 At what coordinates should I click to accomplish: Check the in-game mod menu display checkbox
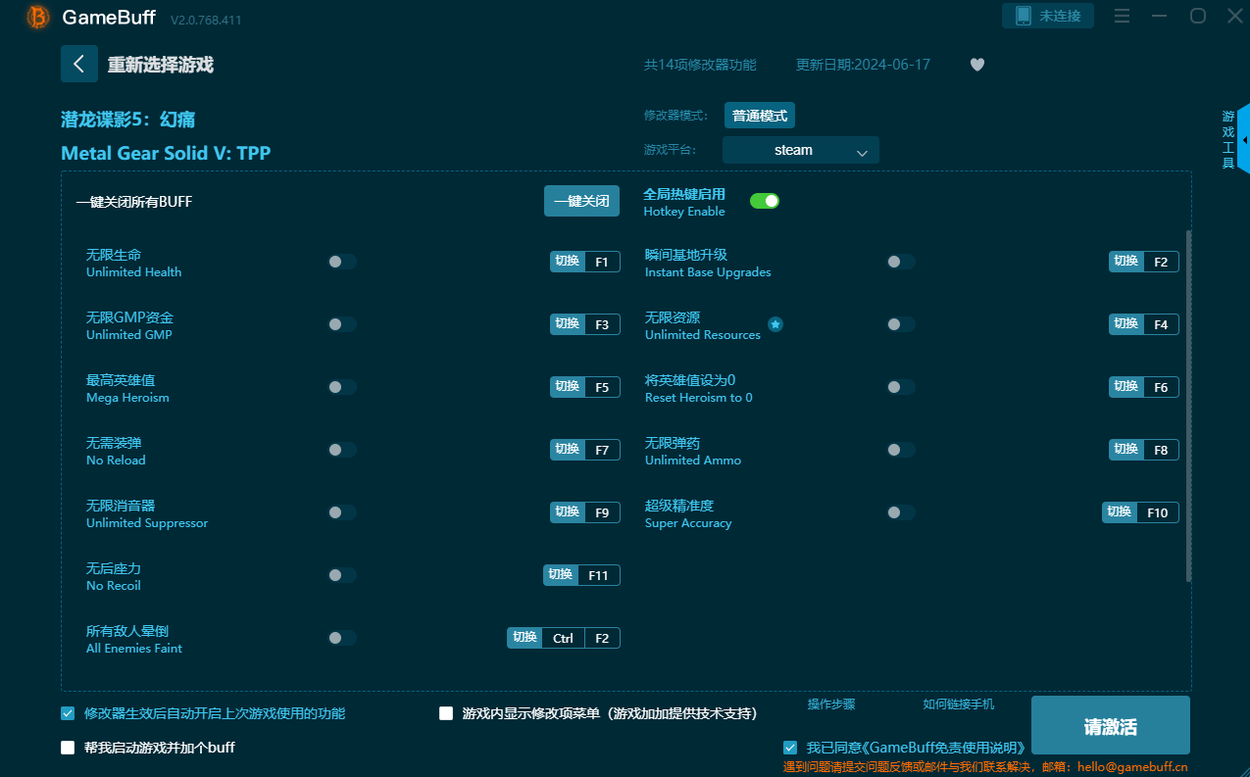(446, 713)
